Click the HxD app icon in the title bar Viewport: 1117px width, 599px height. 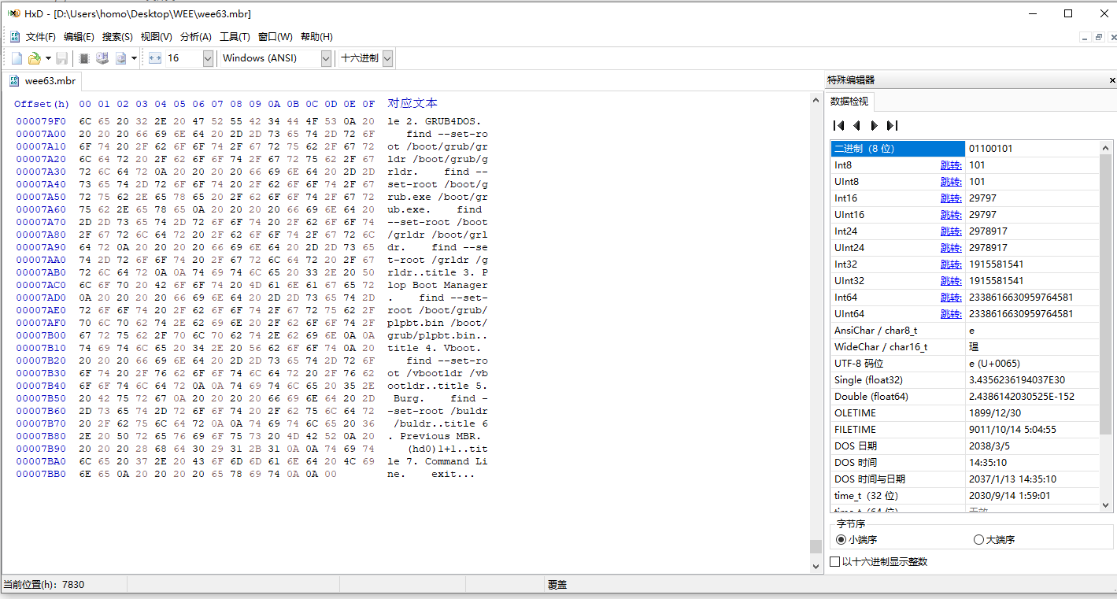point(13,13)
